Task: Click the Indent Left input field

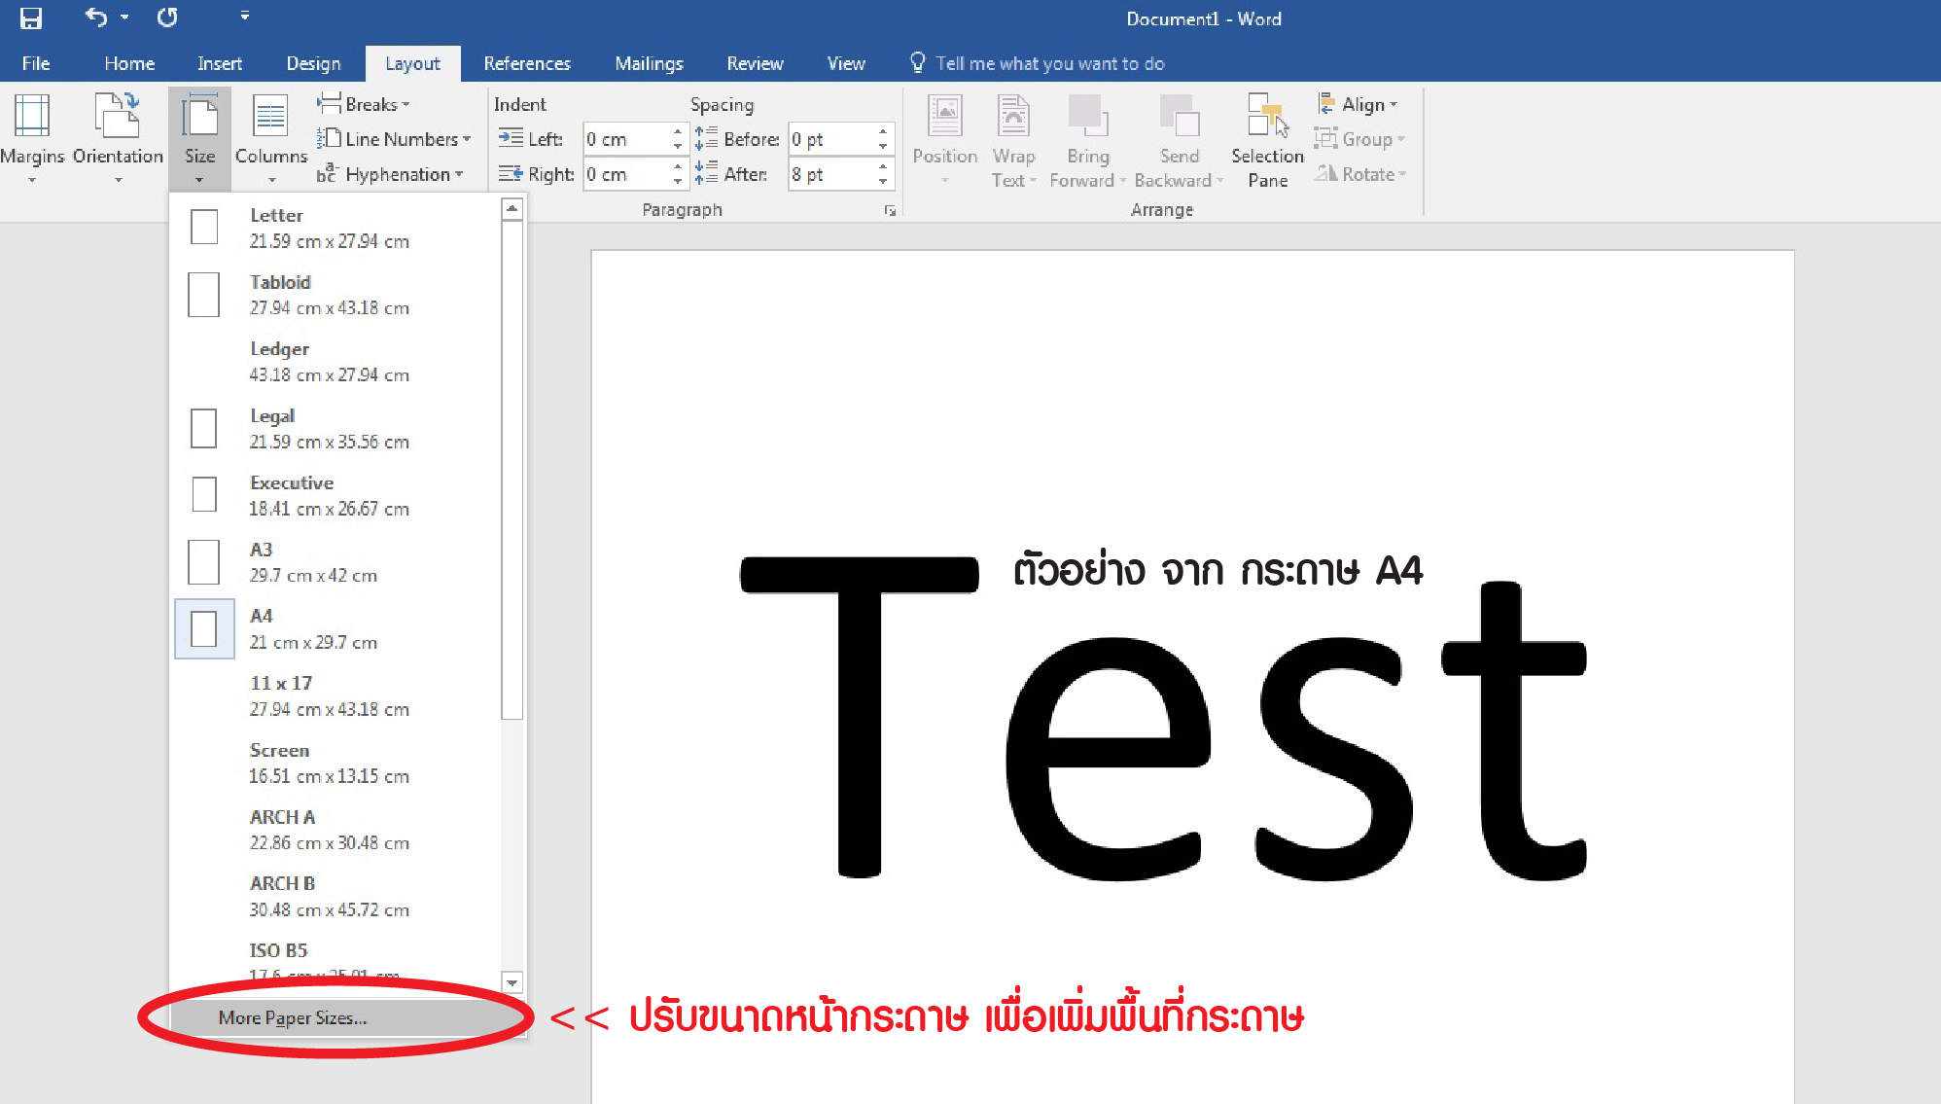Action: [x=626, y=139]
